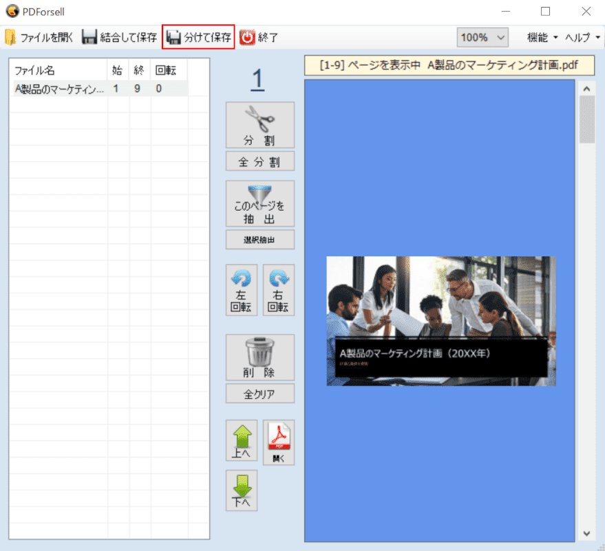This screenshot has width=605, height=551.
Task: Rotate page left with 左回転
Action: click(242, 290)
